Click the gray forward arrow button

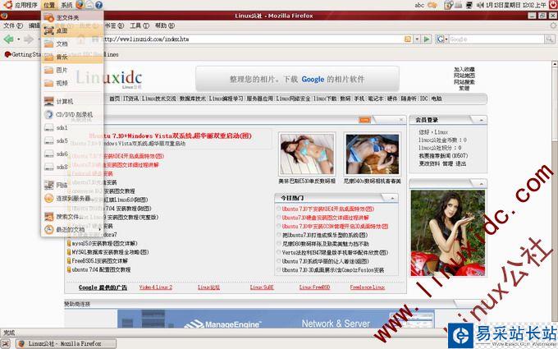[29, 39]
